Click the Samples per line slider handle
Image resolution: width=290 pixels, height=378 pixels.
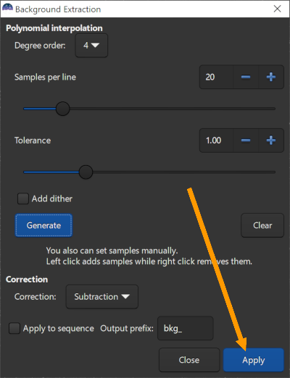63,109
